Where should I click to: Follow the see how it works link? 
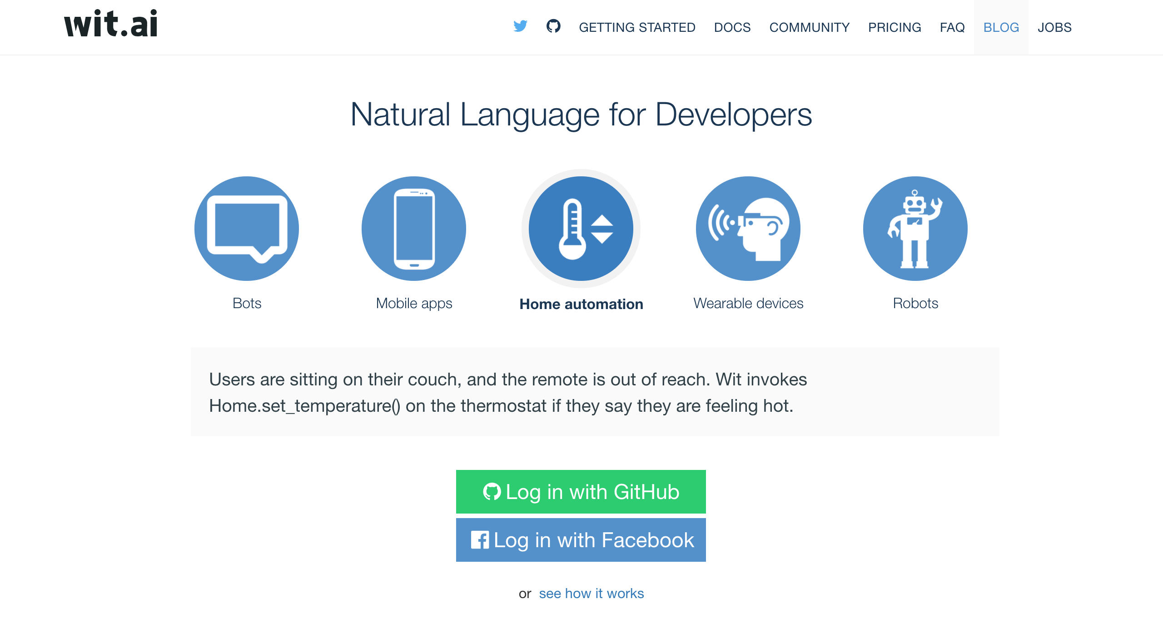[x=591, y=594]
